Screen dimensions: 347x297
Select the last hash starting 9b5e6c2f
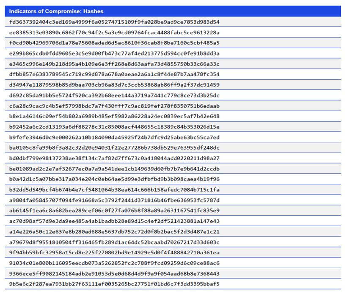(x=114, y=284)
